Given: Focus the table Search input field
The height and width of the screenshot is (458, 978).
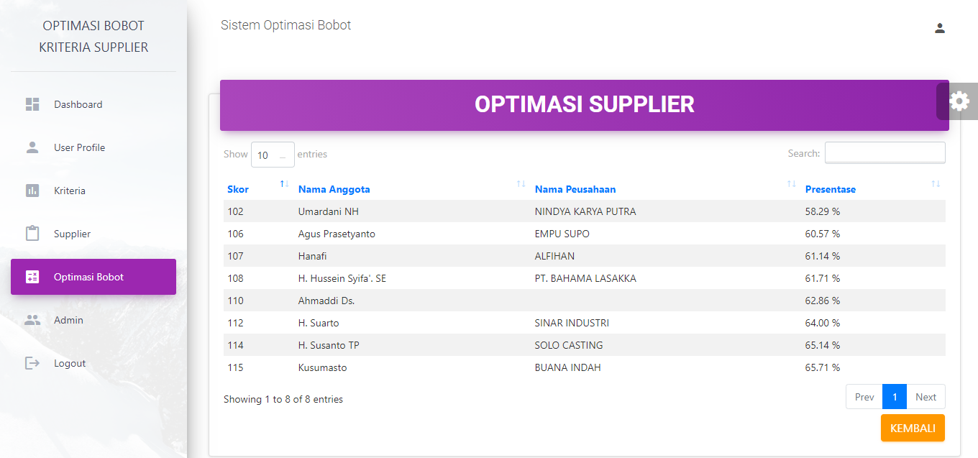Looking at the screenshot, I should (x=885, y=153).
